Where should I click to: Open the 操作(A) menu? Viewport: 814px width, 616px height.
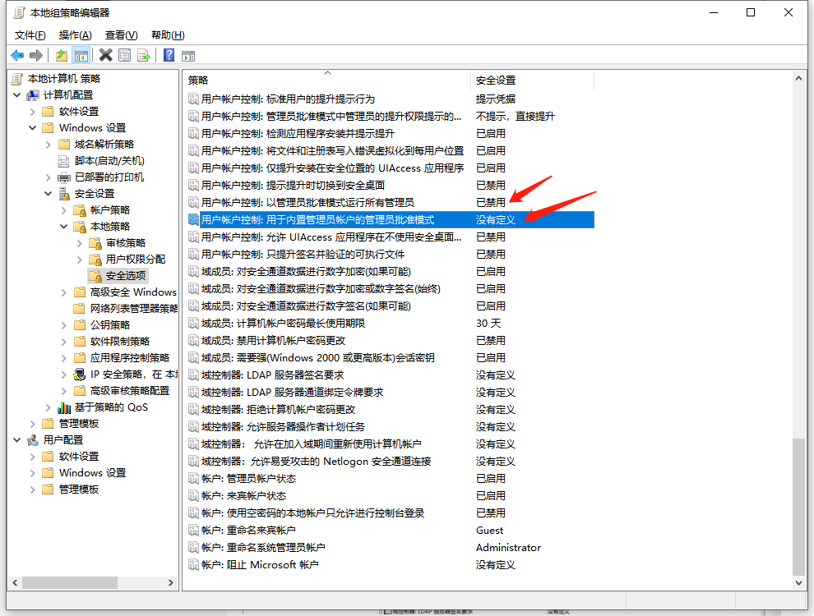click(75, 34)
